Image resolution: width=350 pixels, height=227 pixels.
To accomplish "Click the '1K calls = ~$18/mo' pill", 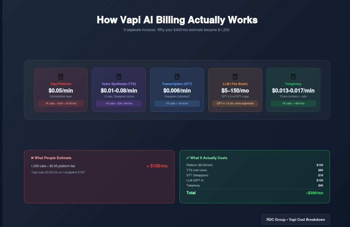I will (x=177, y=104).
